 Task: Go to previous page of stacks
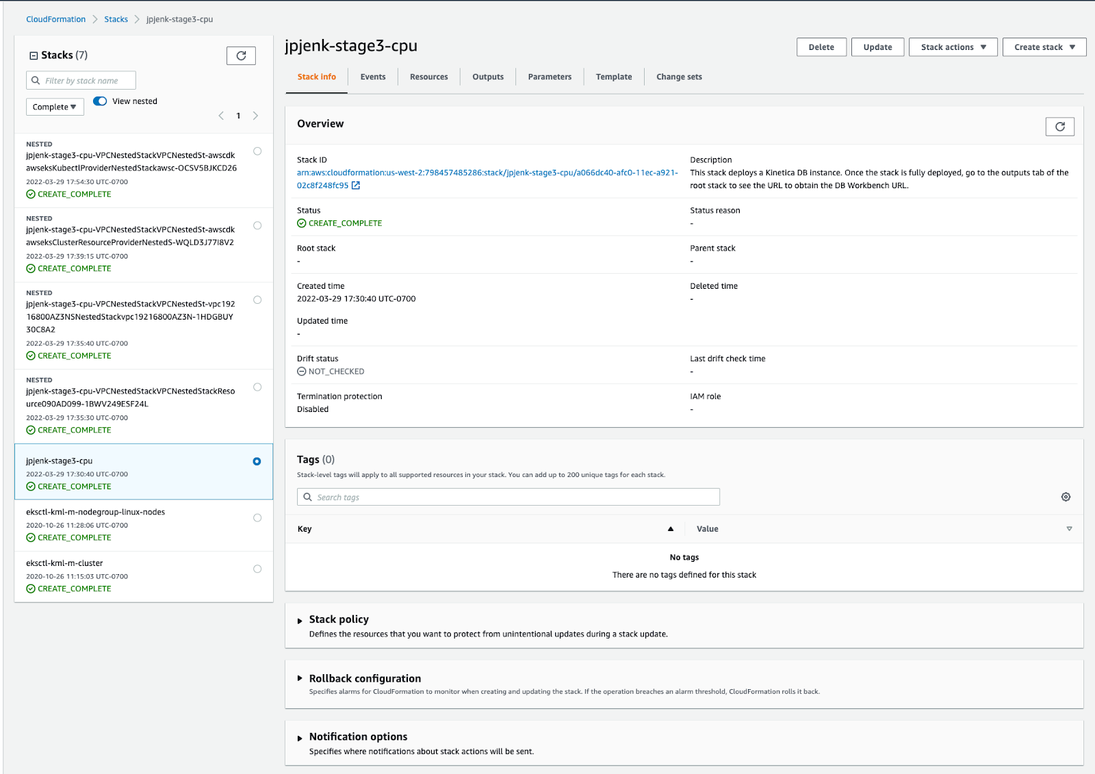(x=220, y=116)
